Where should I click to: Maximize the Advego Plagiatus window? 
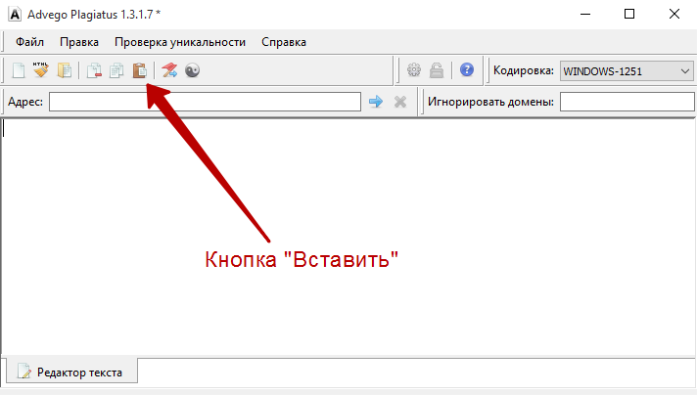[629, 15]
